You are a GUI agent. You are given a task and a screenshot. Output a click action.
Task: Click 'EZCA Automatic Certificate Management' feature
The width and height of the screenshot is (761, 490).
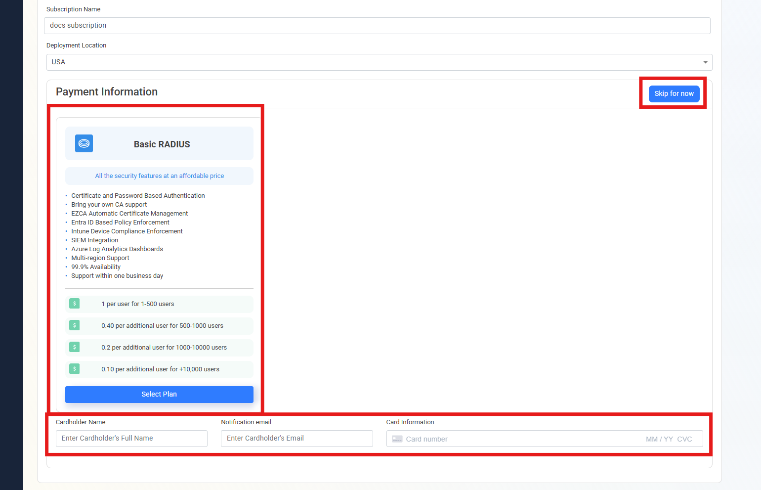129,214
